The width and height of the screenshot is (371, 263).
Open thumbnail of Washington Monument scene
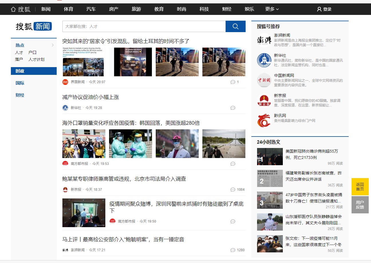224,144
